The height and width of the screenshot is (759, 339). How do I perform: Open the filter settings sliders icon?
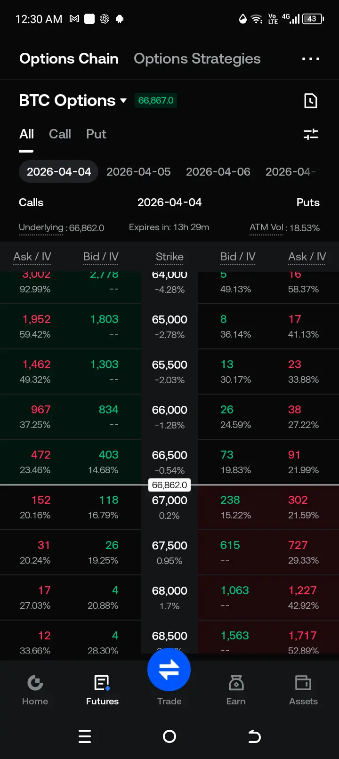311,134
